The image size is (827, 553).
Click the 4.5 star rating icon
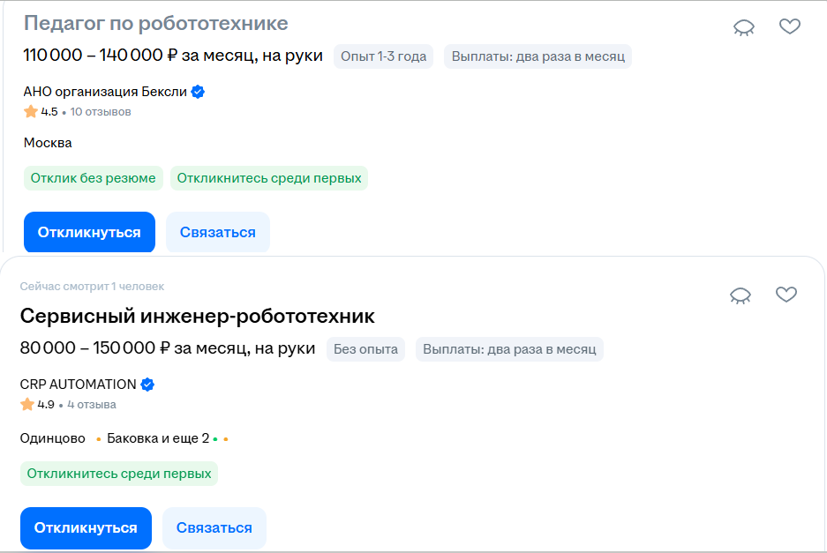pyautogui.click(x=31, y=112)
